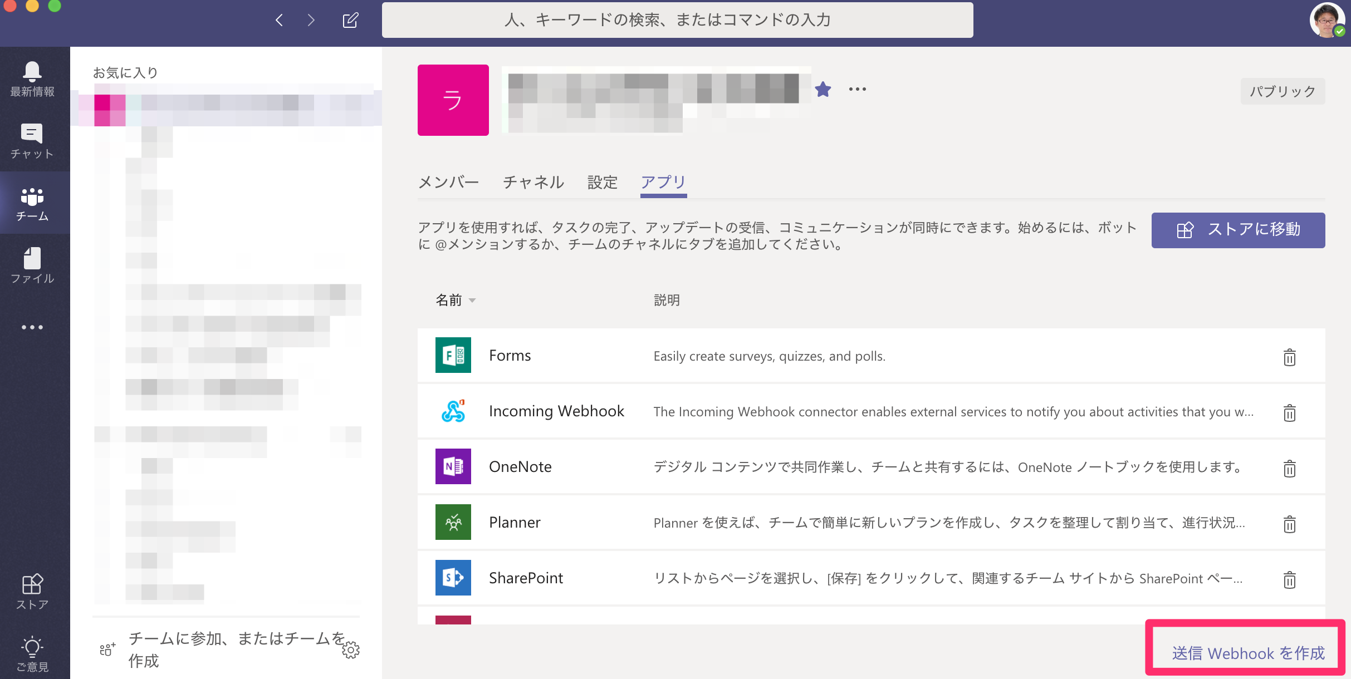Focus the search or command input field
Viewport: 1351px width, 679px height.
(677, 20)
